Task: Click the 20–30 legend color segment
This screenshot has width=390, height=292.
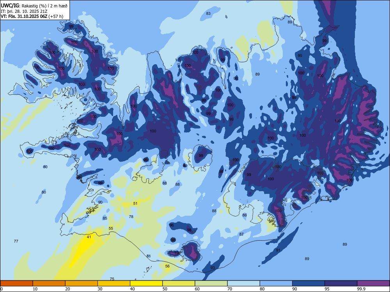Action: coord(82,283)
